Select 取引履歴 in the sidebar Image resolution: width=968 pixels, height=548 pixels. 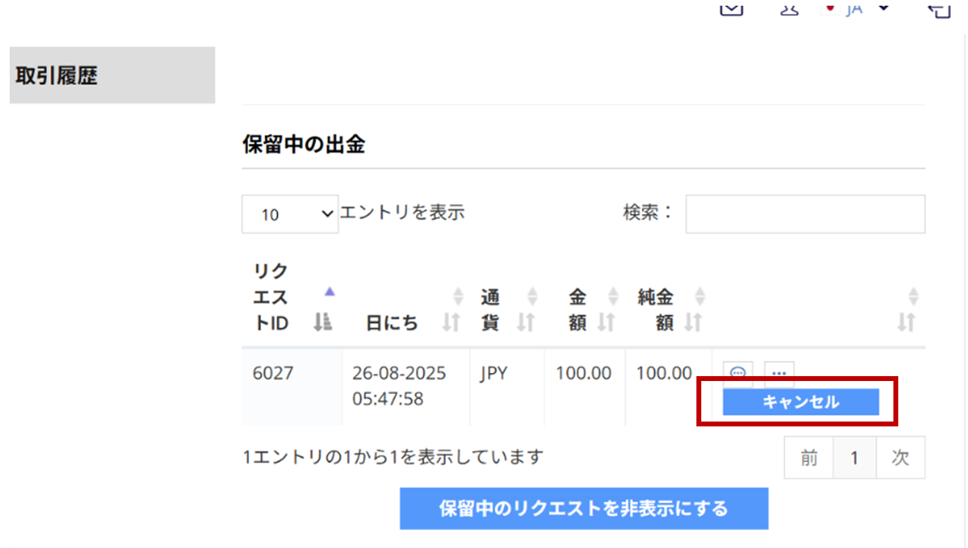tap(112, 75)
